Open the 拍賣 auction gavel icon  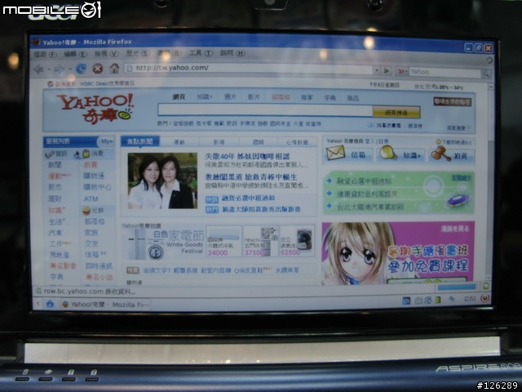[441, 154]
